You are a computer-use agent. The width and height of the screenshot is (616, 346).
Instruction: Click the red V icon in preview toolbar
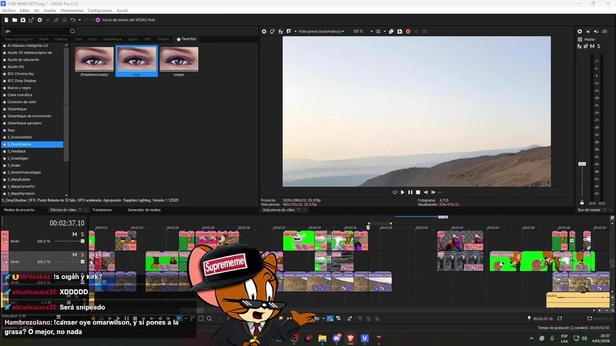click(408, 31)
